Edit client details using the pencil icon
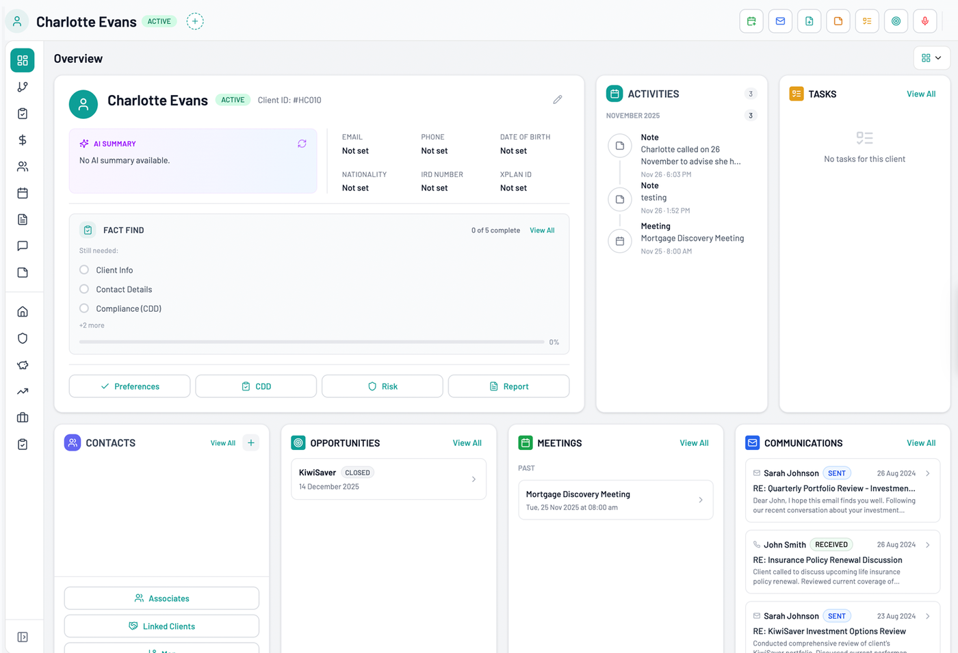Image resolution: width=958 pixels, height=653 pixels. 557,99
